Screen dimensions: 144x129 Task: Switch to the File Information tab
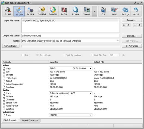(x=11, y=120)
